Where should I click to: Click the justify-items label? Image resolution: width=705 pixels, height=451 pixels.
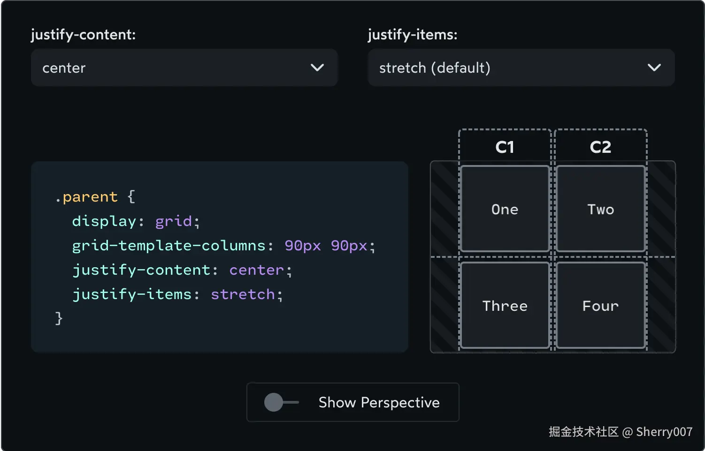[412, 34]
